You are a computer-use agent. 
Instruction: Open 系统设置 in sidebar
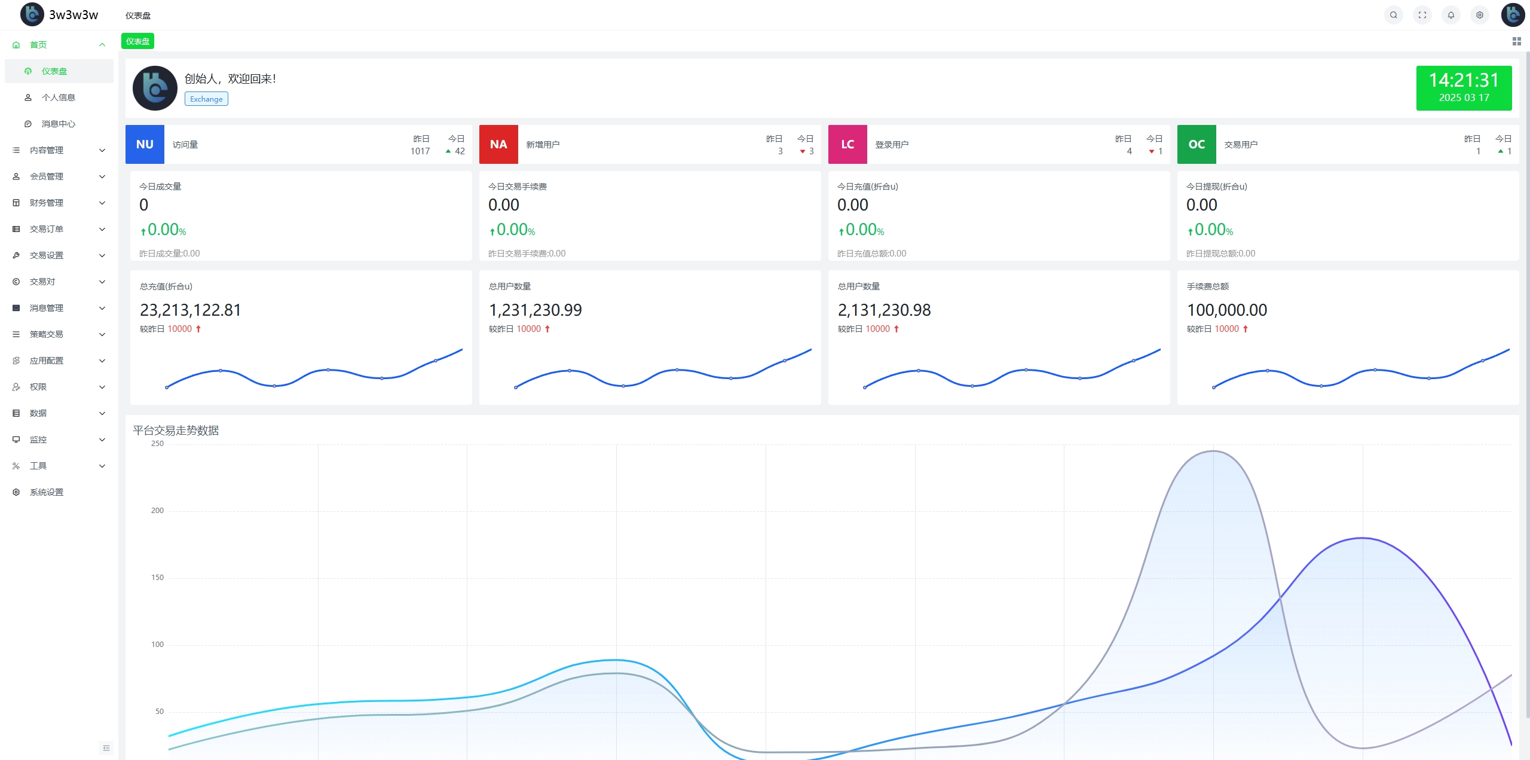coord(47,492)
